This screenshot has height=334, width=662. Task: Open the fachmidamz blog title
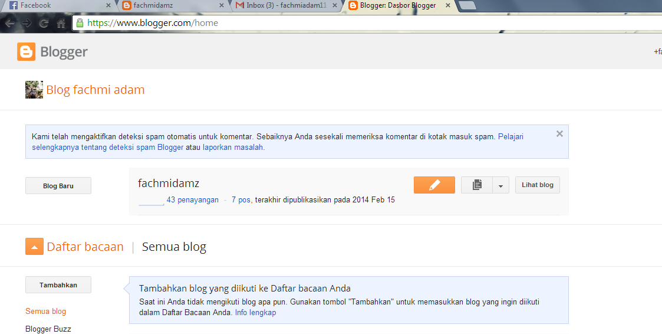pos(169,184)
